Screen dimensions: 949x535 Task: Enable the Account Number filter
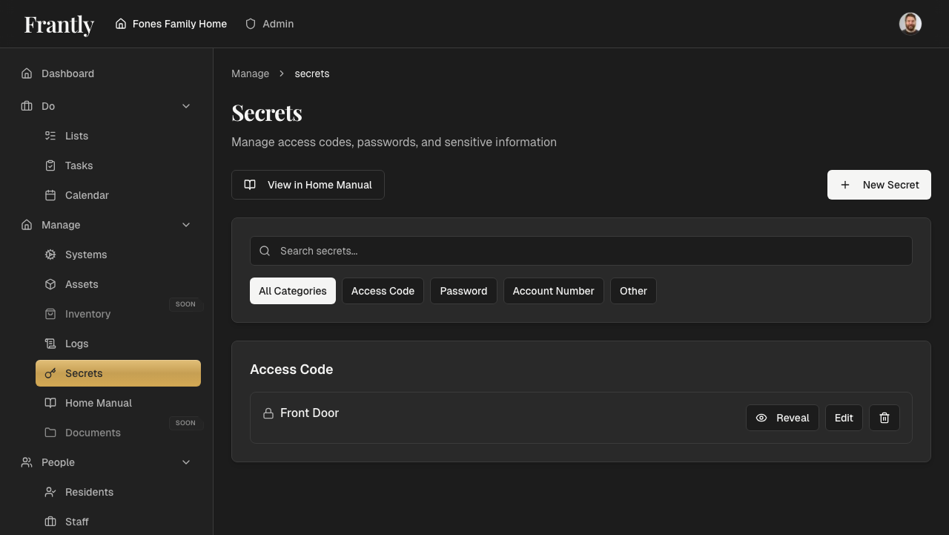point(553,291)
